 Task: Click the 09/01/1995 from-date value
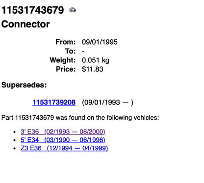[100, 42]
